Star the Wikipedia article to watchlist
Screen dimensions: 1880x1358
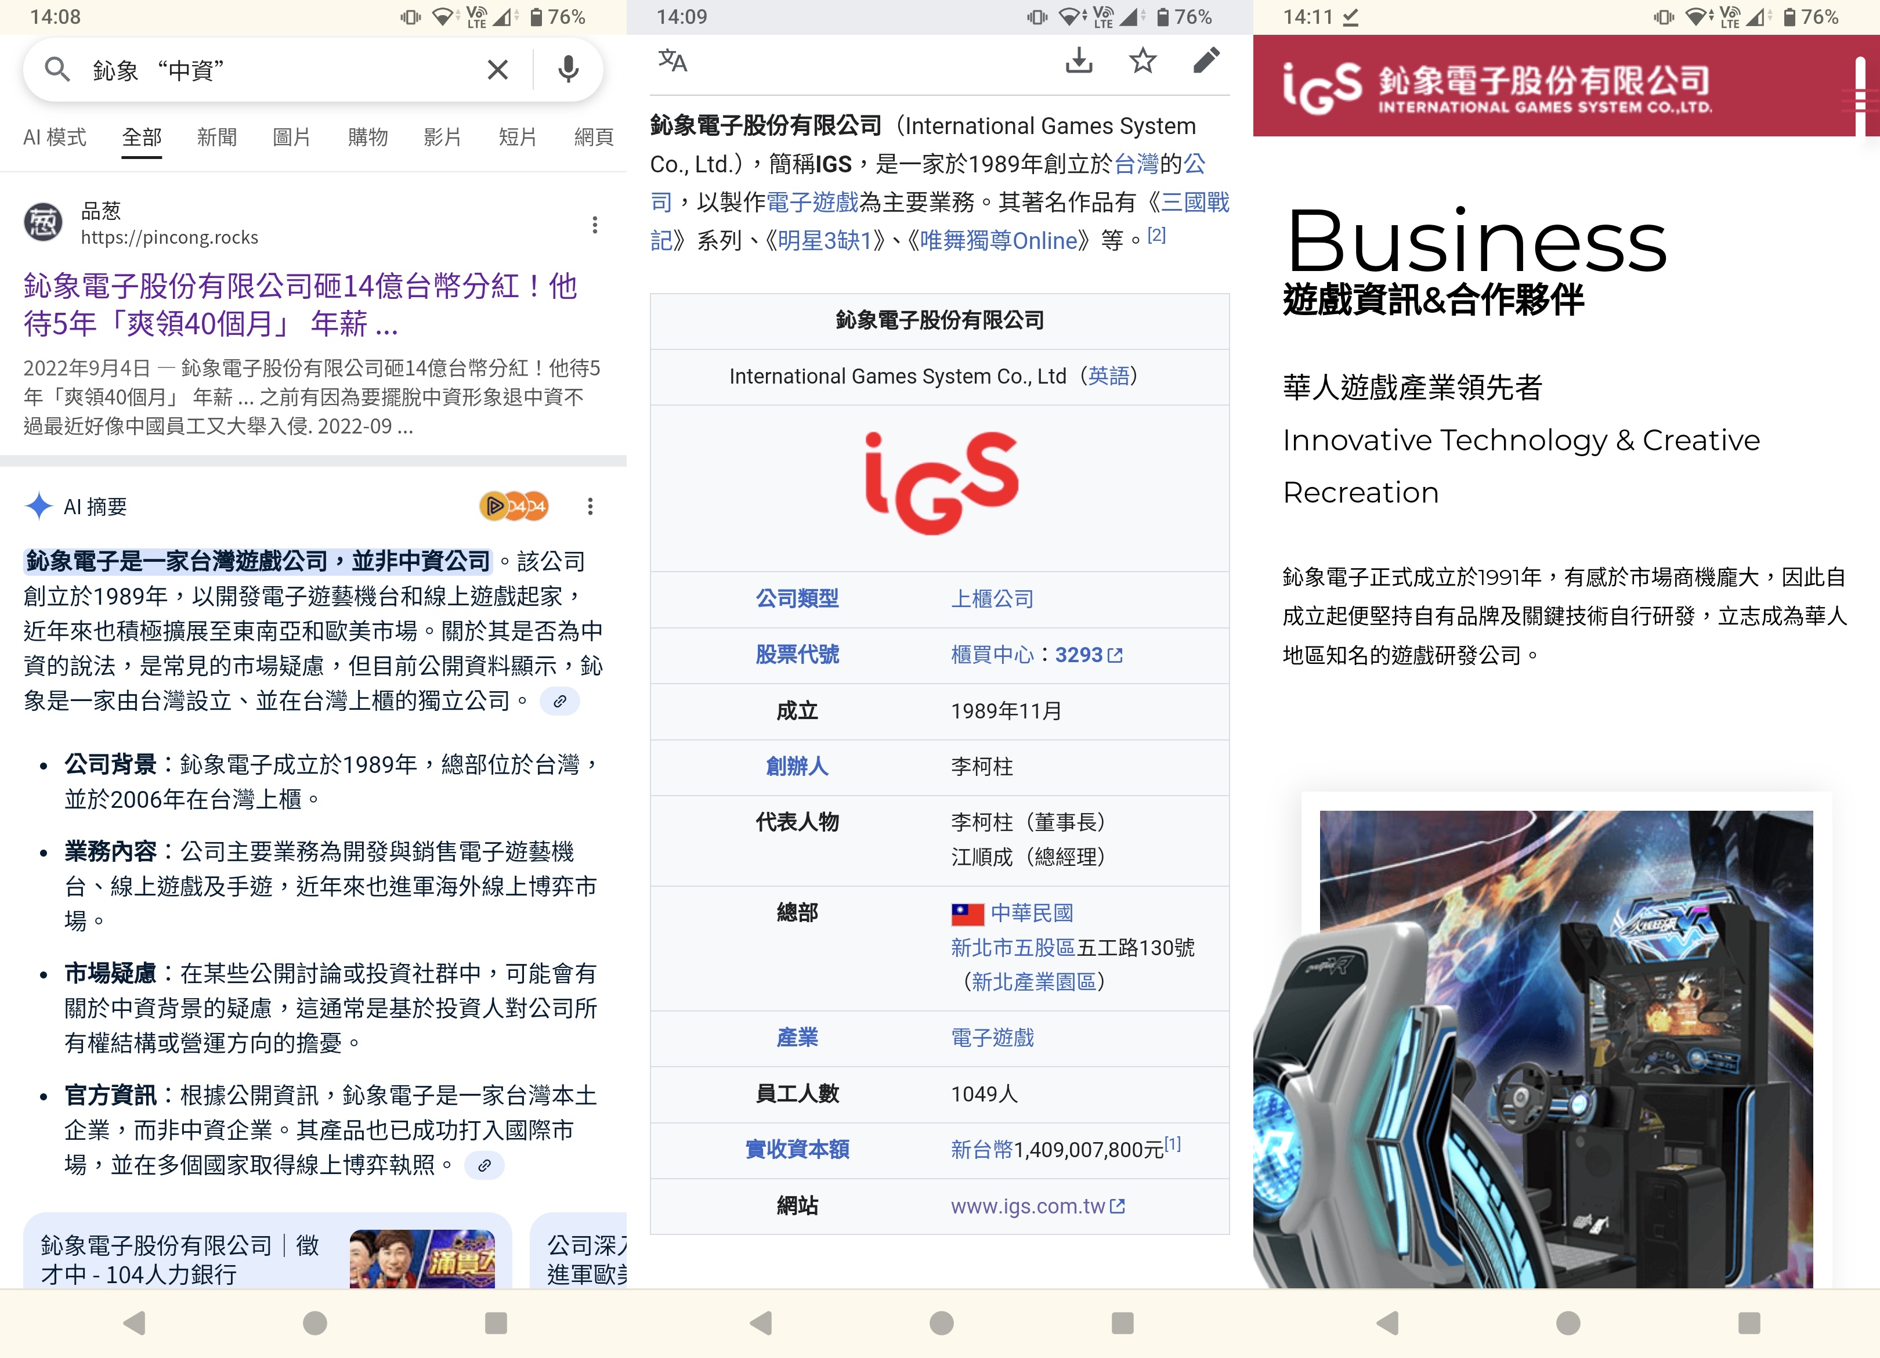(x=1143, y=60)
